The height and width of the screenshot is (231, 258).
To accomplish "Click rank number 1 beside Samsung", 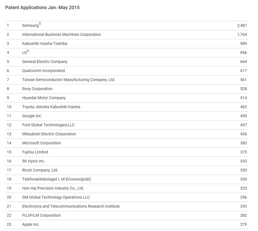I will [8, 25].
